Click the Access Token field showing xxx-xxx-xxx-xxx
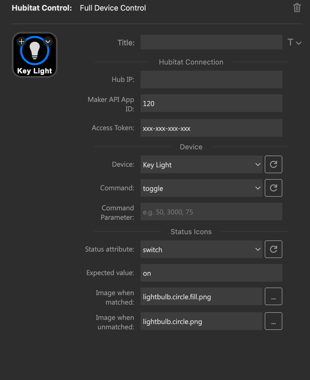The width and height of the screenshot is (310, 380). (211, 128)
